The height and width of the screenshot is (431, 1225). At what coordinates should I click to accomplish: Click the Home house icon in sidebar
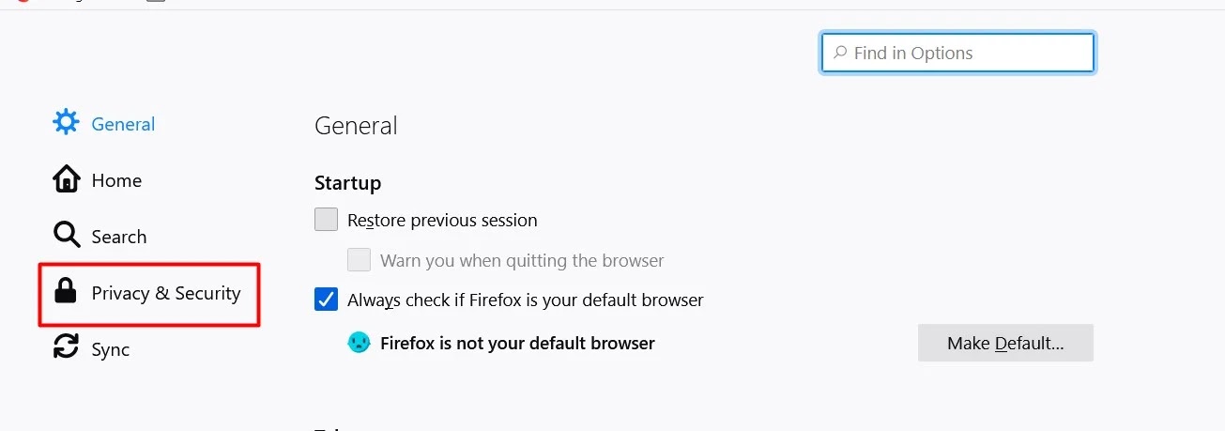click(x=66, y=179)
